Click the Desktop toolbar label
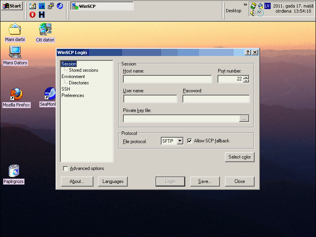 click(x=233, y=11)
